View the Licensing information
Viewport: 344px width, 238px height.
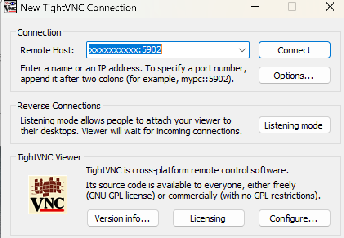coord(208,218)
